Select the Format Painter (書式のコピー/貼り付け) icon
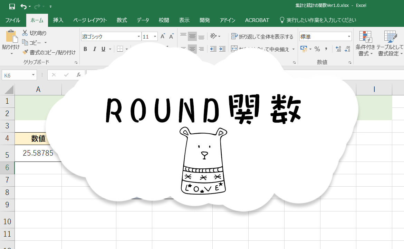404x249 pixels. pos(25,52)
